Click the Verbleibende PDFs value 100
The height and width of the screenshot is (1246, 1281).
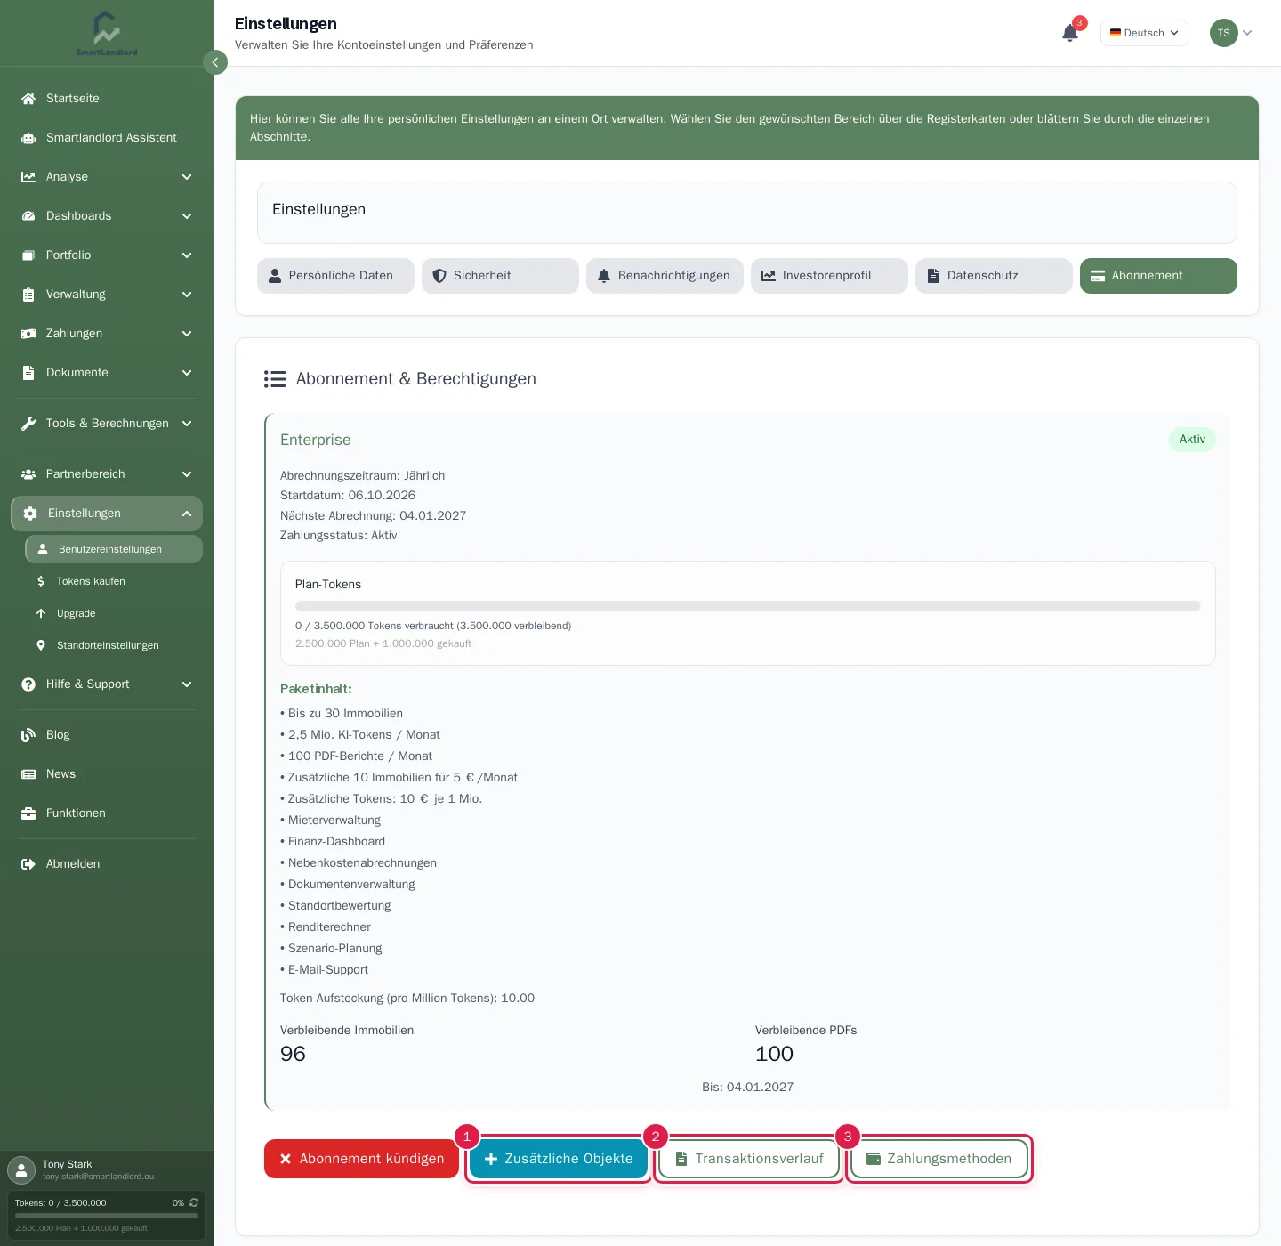[774, 1054]
